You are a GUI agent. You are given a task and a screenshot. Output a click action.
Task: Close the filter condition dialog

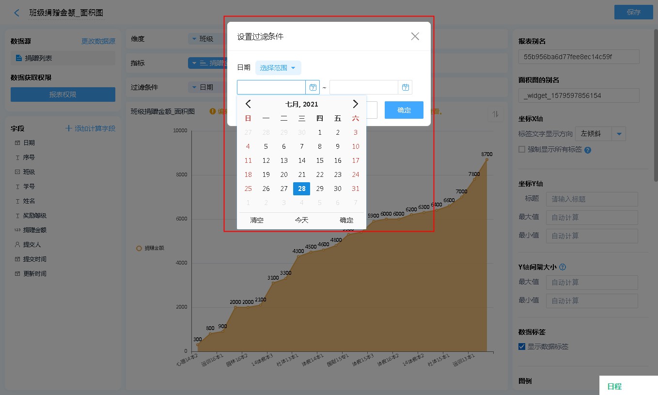point(415,36)
